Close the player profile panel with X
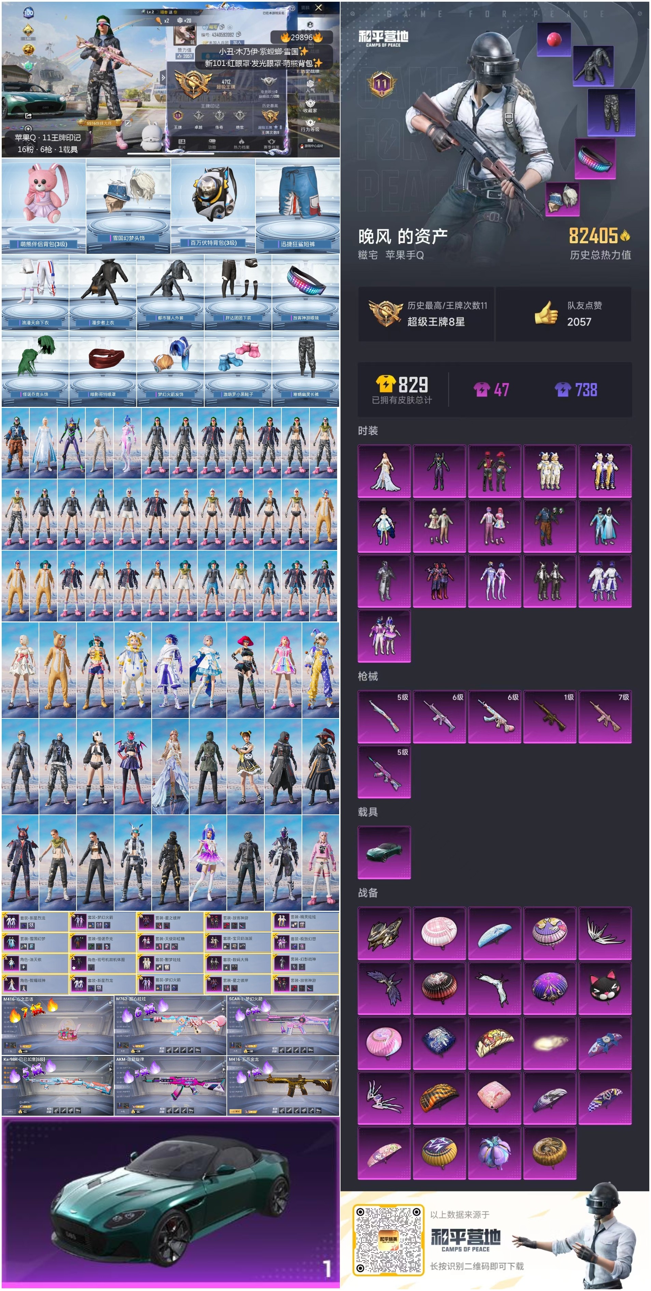The height and width of the screenshot is (1291, 651). tap(319, 8)
